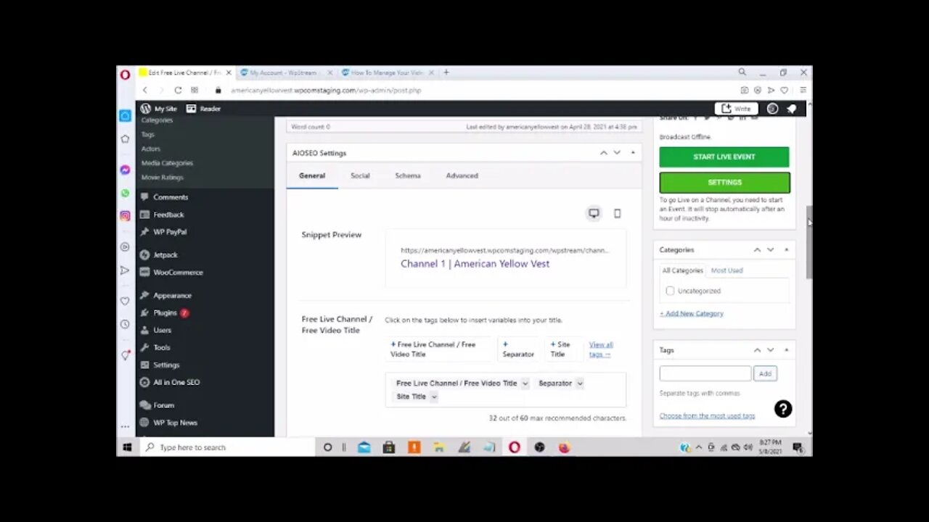
Task: Click the Windows search box
Action: coord(228,447)
